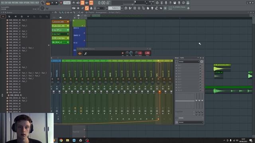The height and width of the screenshot is (143, 255).
Task: Open Chrome from the taskbar
Action: [61, 140]
